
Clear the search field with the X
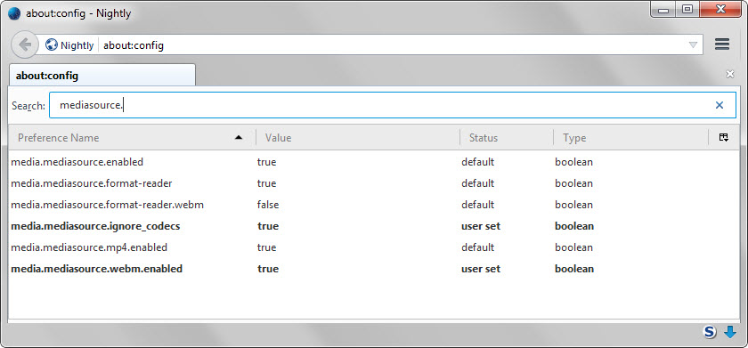(720, 105)
